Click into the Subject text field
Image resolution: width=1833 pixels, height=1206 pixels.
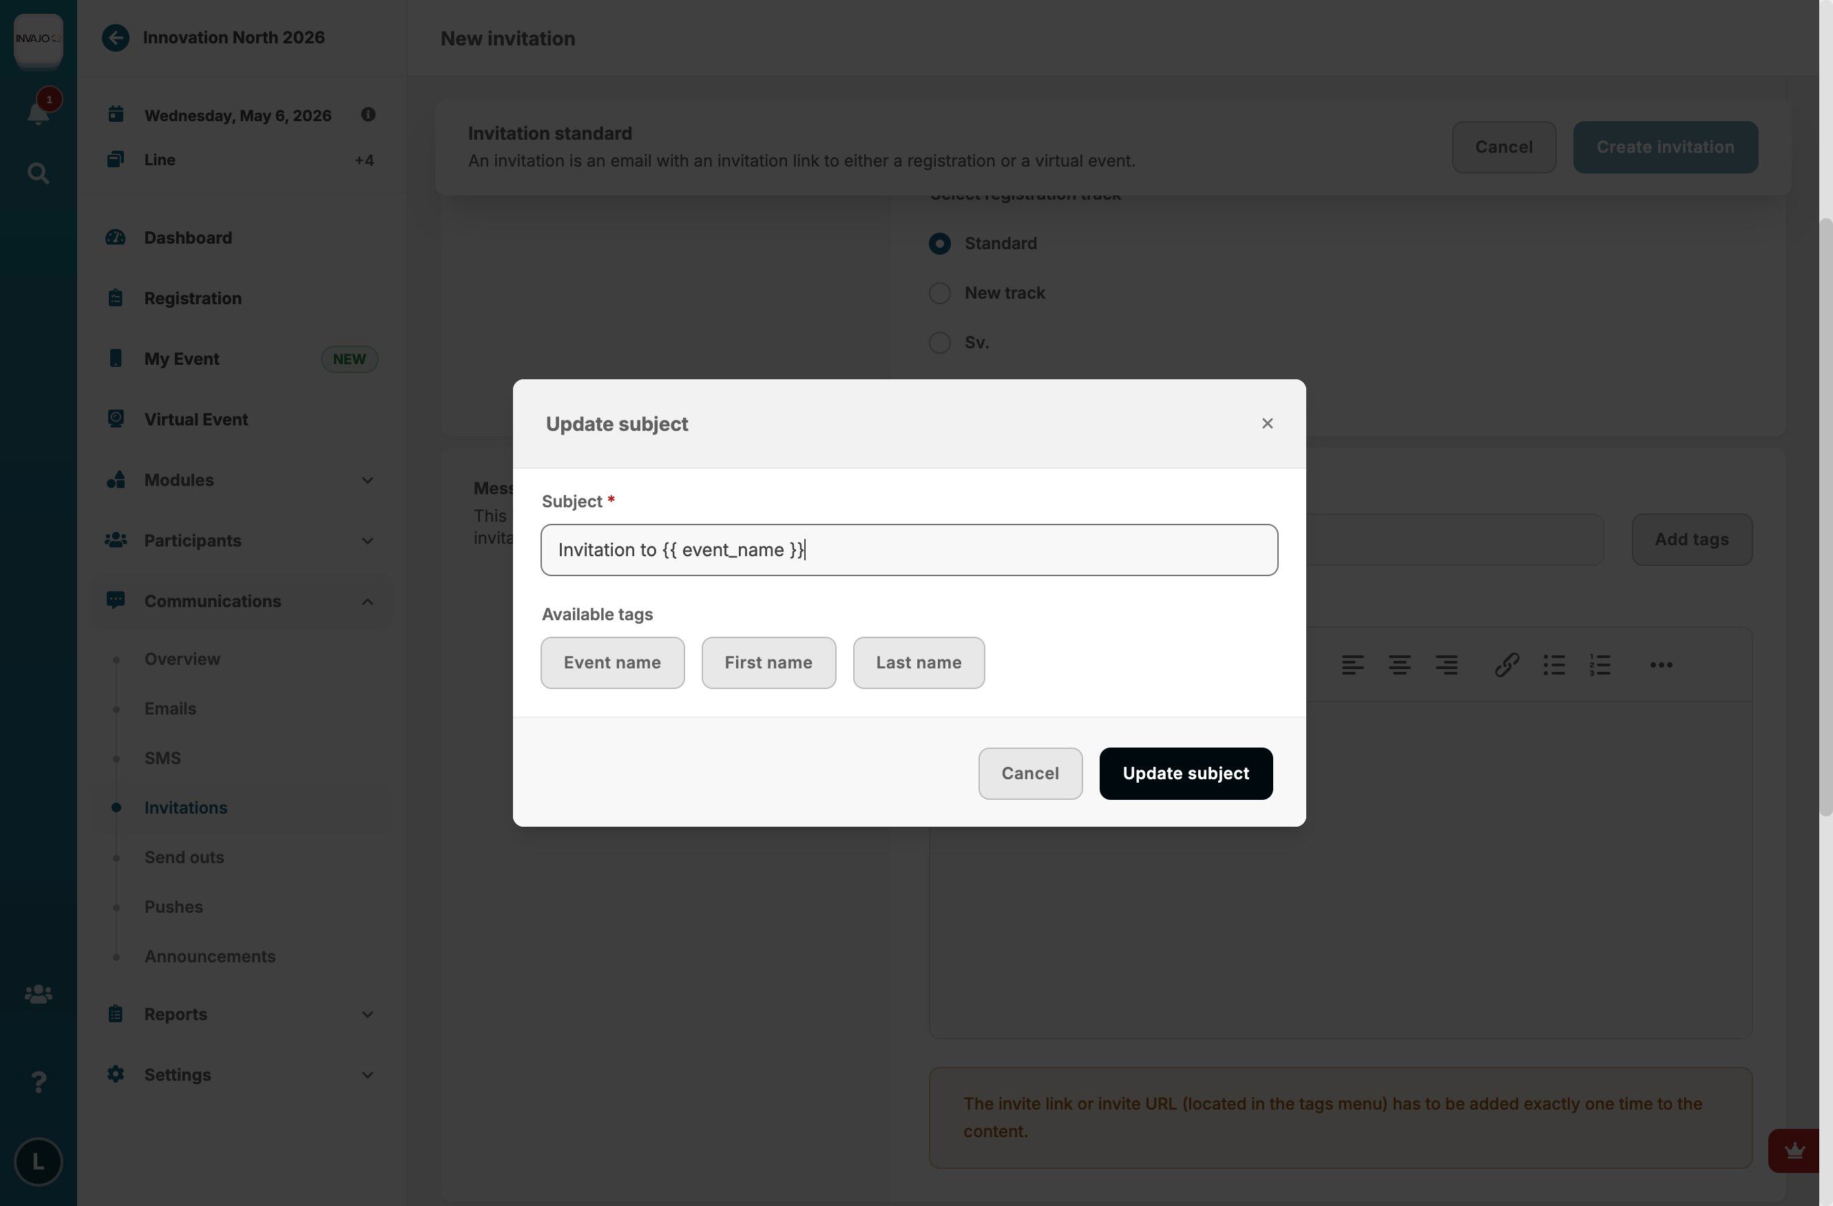[909, 550]
